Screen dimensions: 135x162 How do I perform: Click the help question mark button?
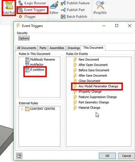coord(19,156)
